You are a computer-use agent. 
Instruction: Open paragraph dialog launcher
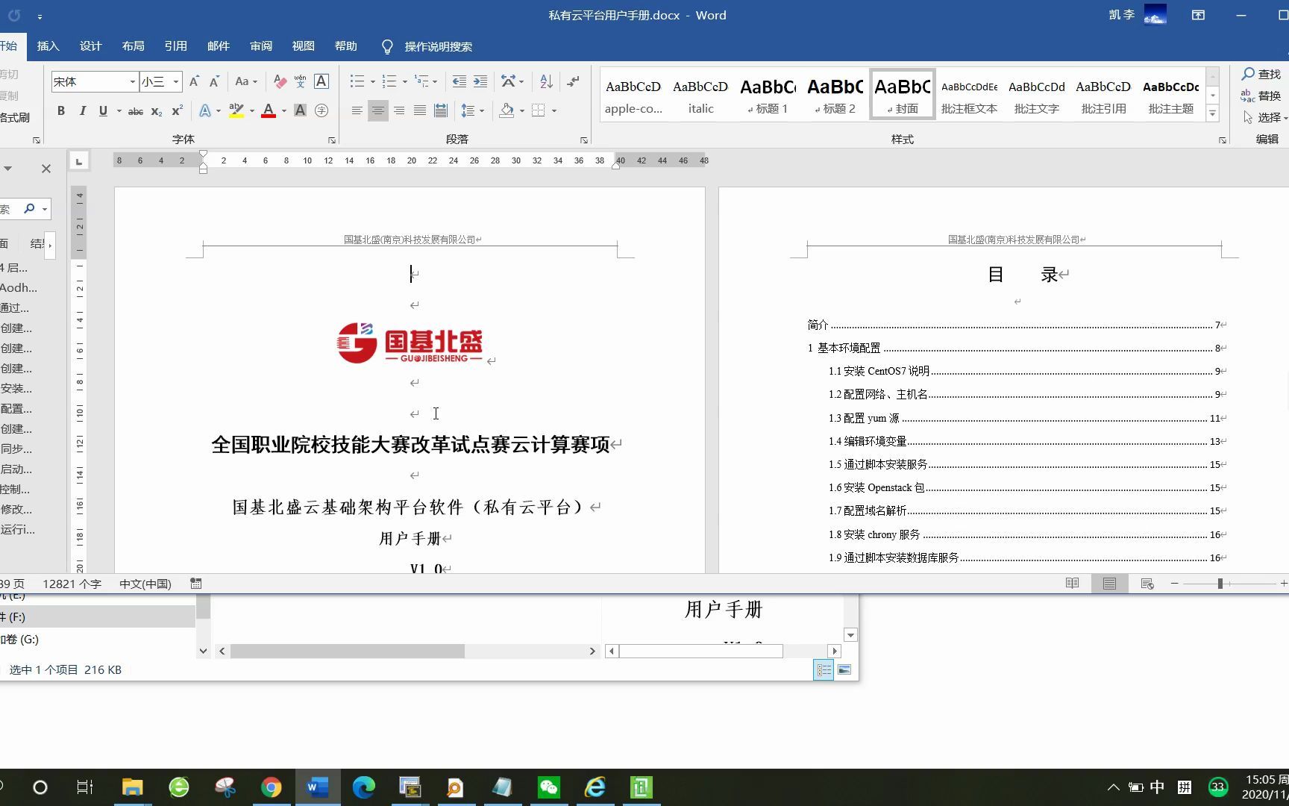[x=584, y=140]
